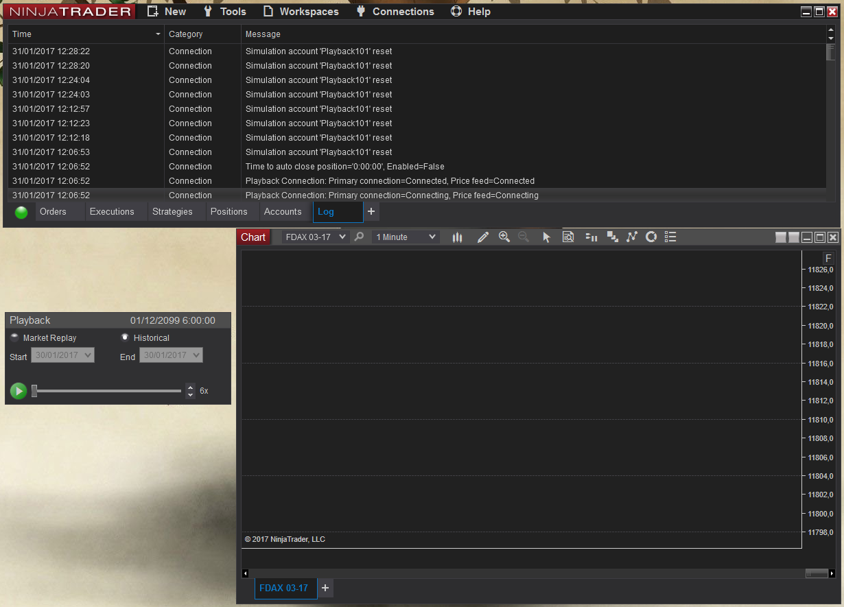Viewport: 844px width, 607px height.
Task: Click the chart horizontal scrollbar thumb
Action: 817,573
